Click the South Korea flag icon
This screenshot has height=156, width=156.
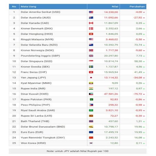(x=91, y=143)
